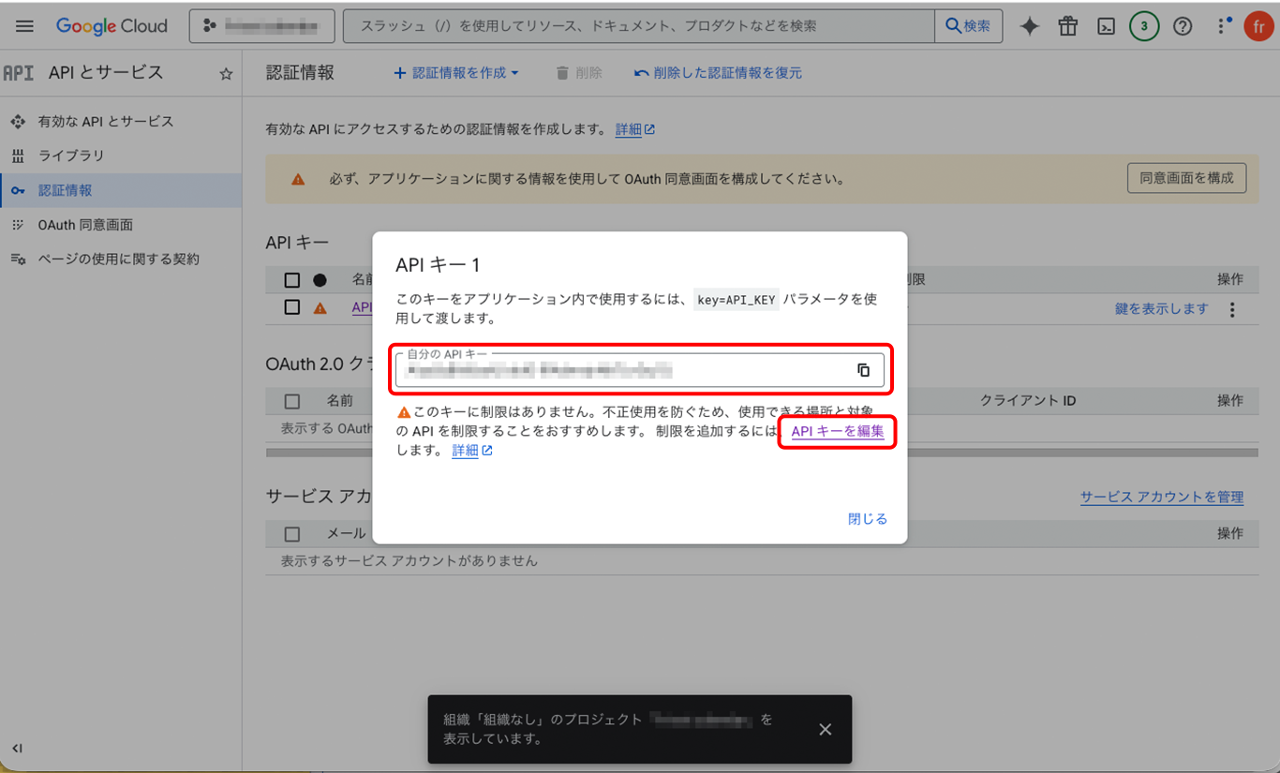The width and height of the screenshot is (1280, 773).
Task: Open the three-dot actions menu for API key row
Action: (1232, 309)
